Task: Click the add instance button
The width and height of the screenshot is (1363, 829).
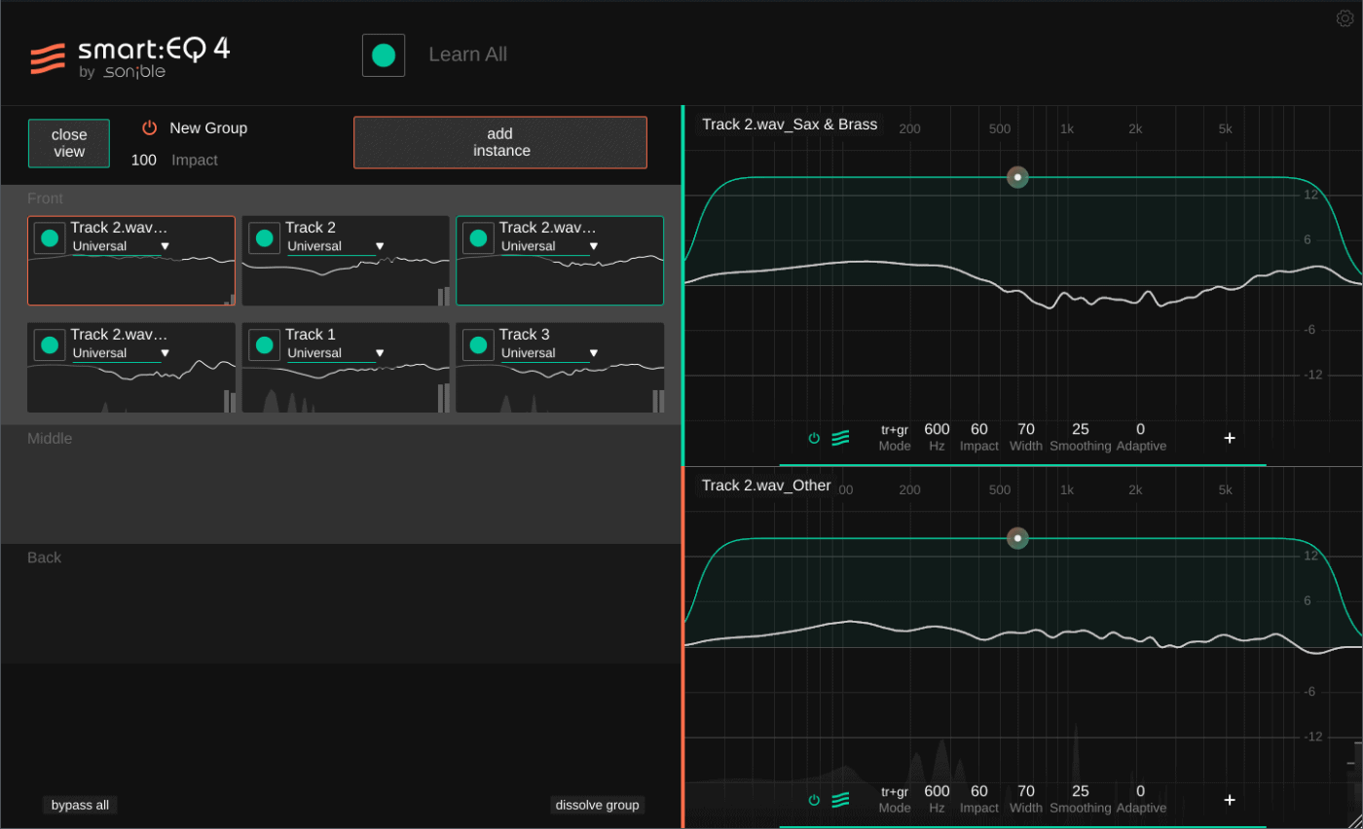Action: point(500,142)
